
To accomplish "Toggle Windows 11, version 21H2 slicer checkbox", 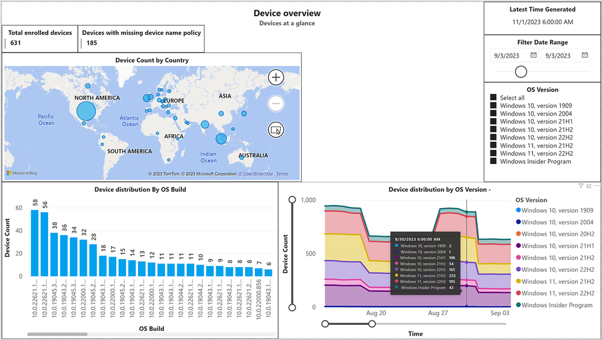I will (494, 145).
